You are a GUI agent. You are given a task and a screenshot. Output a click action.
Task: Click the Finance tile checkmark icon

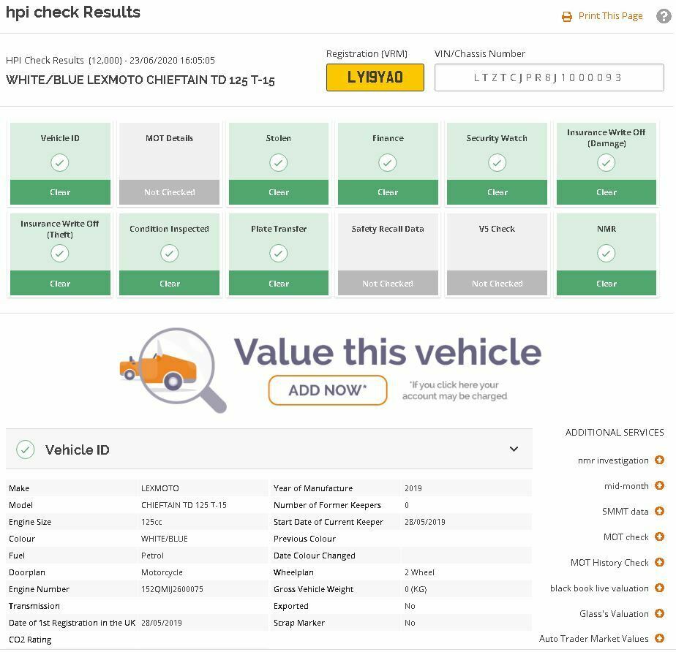(388, 163)
